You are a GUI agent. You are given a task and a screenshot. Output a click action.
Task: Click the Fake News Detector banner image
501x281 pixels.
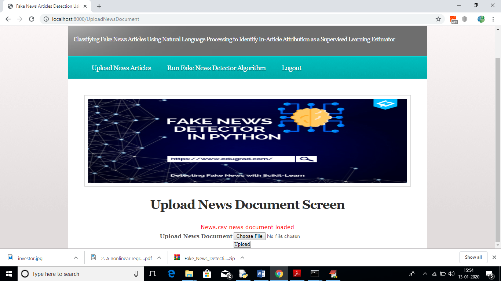point(248,141)
